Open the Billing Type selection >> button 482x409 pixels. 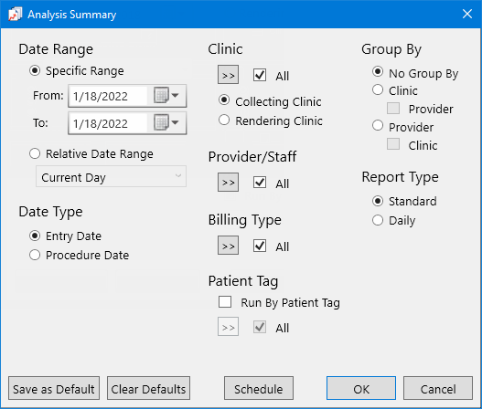tap(228, 246)
